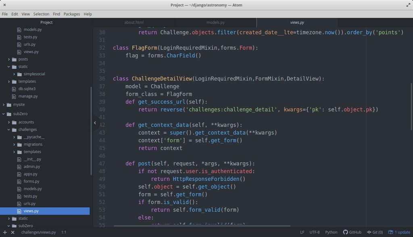Click the Project header of tree view

[46, 23]
